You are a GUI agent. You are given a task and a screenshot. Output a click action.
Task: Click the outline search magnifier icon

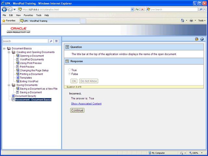pos(51,41)
